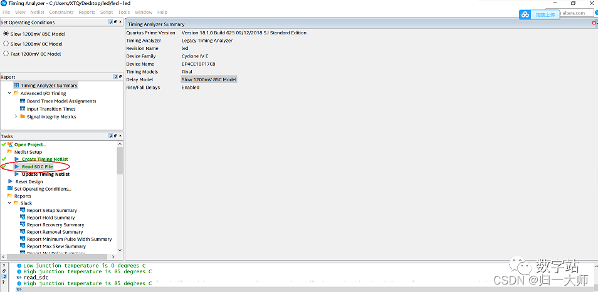Select Slow 1200mV 0C Model radio button

click(6, 44)
